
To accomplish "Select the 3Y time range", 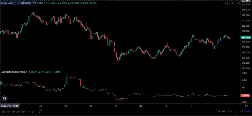I will [x=33, y=111].
